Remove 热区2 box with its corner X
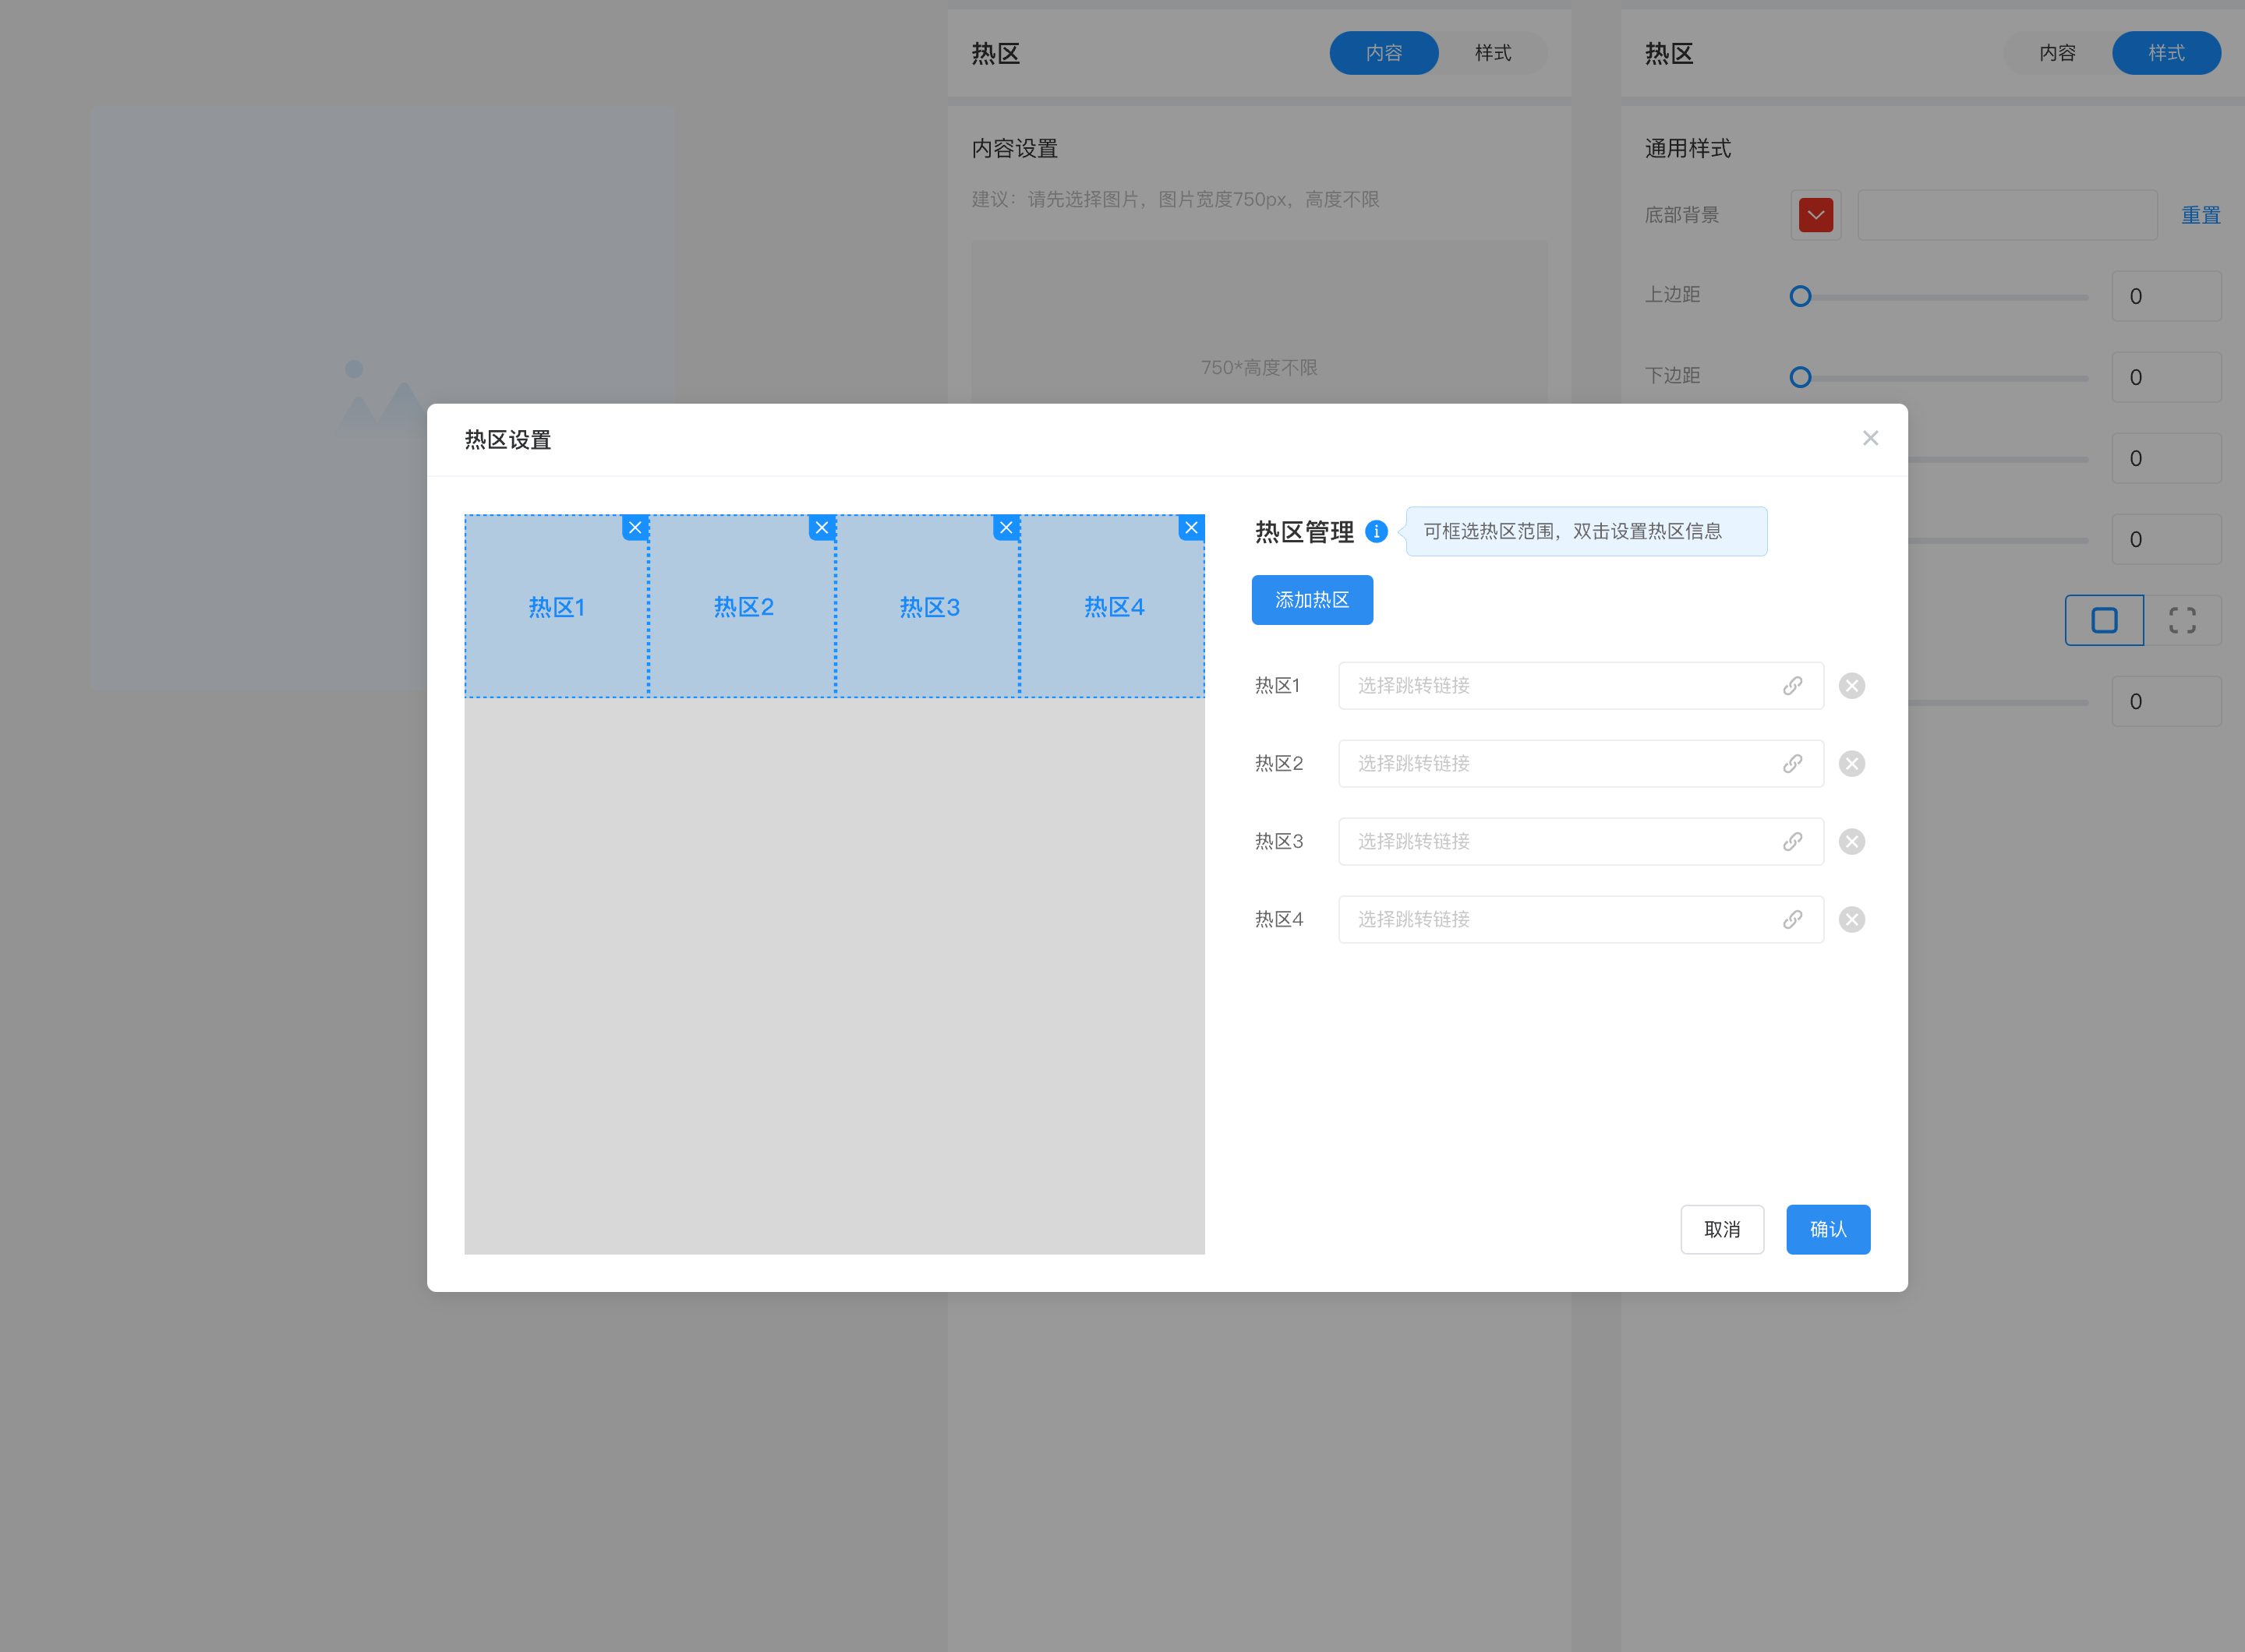This screenshot has height=1652, width=2245. click(822, 528)
